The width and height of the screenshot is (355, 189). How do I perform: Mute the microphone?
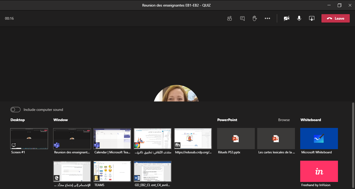(299, 18)
